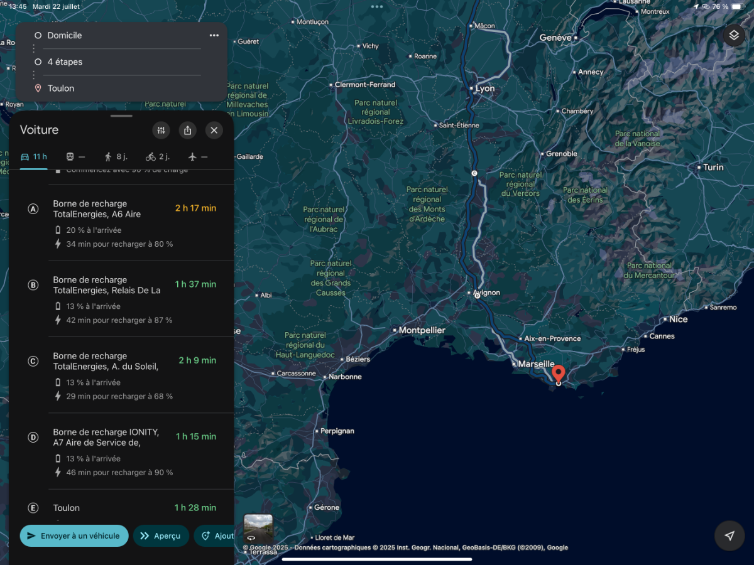Viewport: 754px width, 565px height.
Task: Tap the Ajouter button beside Aperçu
Action: pyautogui.click(x=214, y=535)
